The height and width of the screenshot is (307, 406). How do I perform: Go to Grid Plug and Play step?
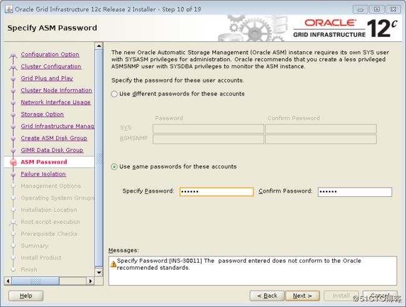(x=47, y=78)
